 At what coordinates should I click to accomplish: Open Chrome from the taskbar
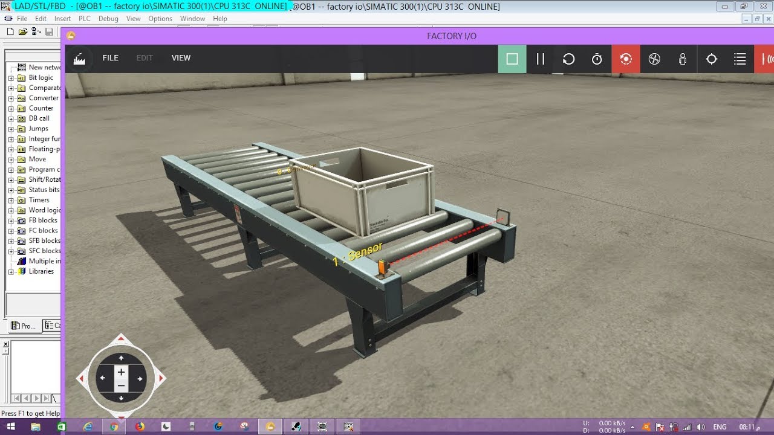(x=114, y=427)
